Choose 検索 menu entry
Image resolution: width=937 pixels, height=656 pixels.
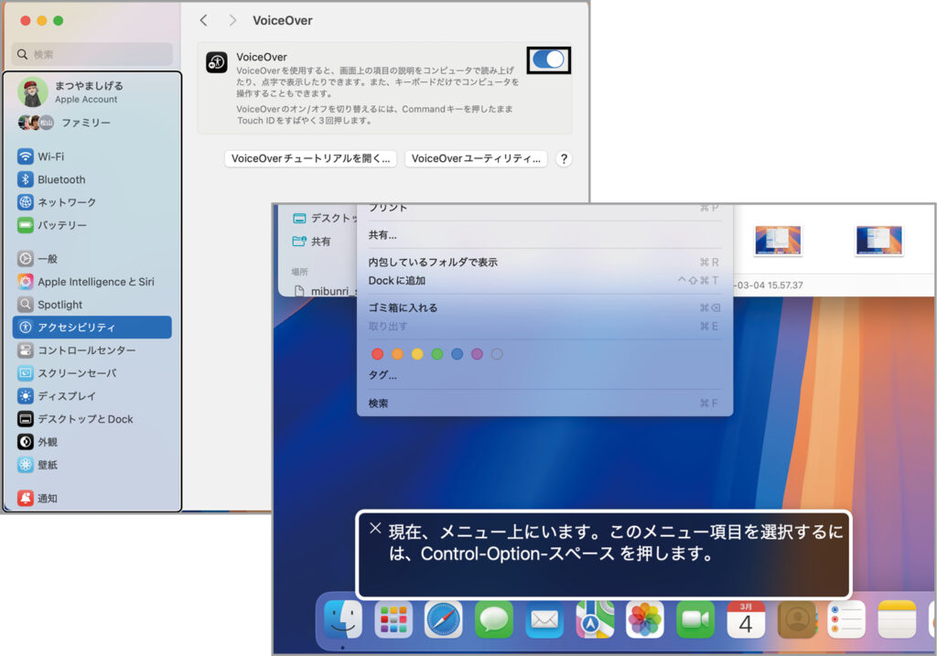(x=544, y=403)
